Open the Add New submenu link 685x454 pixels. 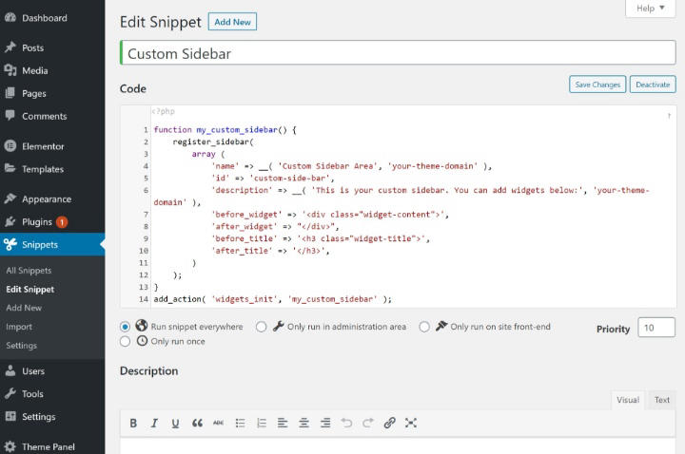24,308
